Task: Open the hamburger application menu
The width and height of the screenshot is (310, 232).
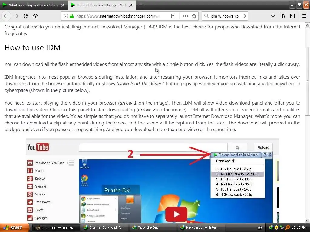Action: pos(304,16)
